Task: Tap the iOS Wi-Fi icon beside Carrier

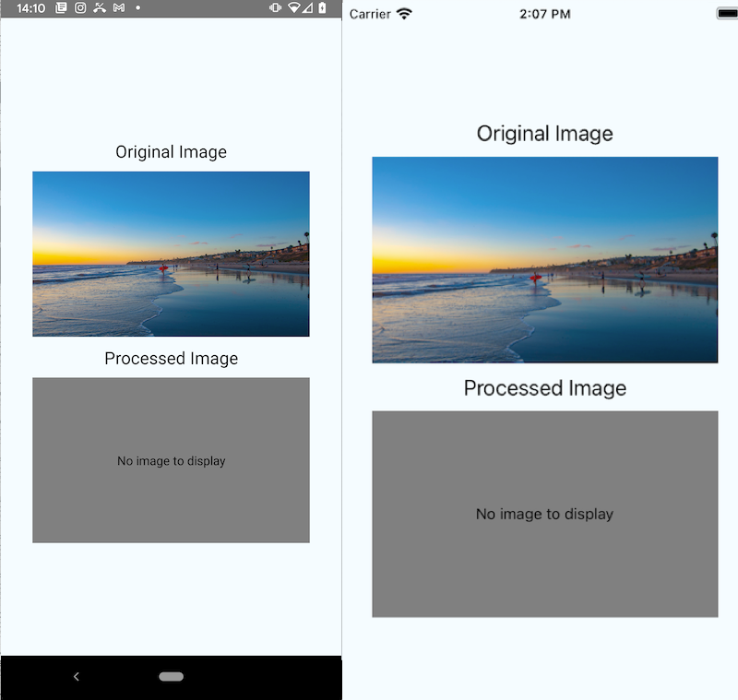Action: (x=404, y=14)
